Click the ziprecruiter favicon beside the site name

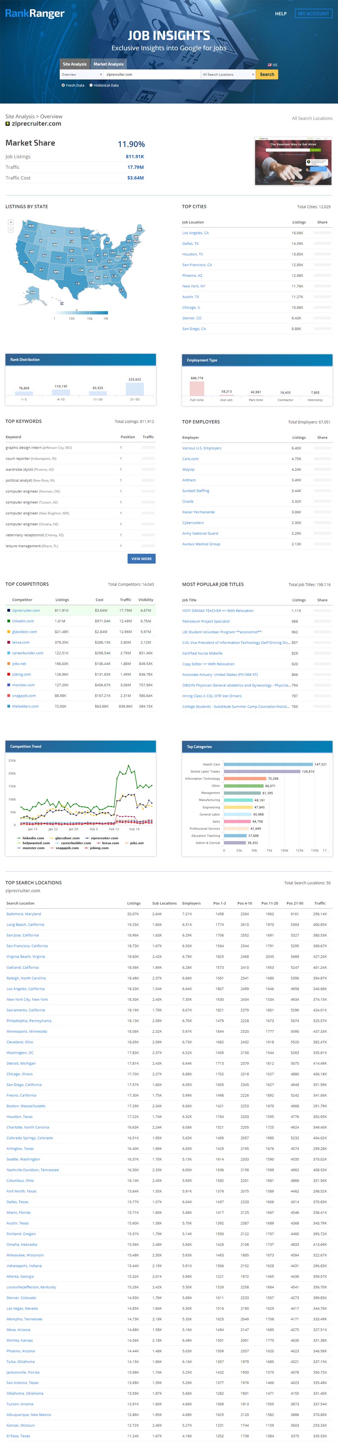pos(8,124)
